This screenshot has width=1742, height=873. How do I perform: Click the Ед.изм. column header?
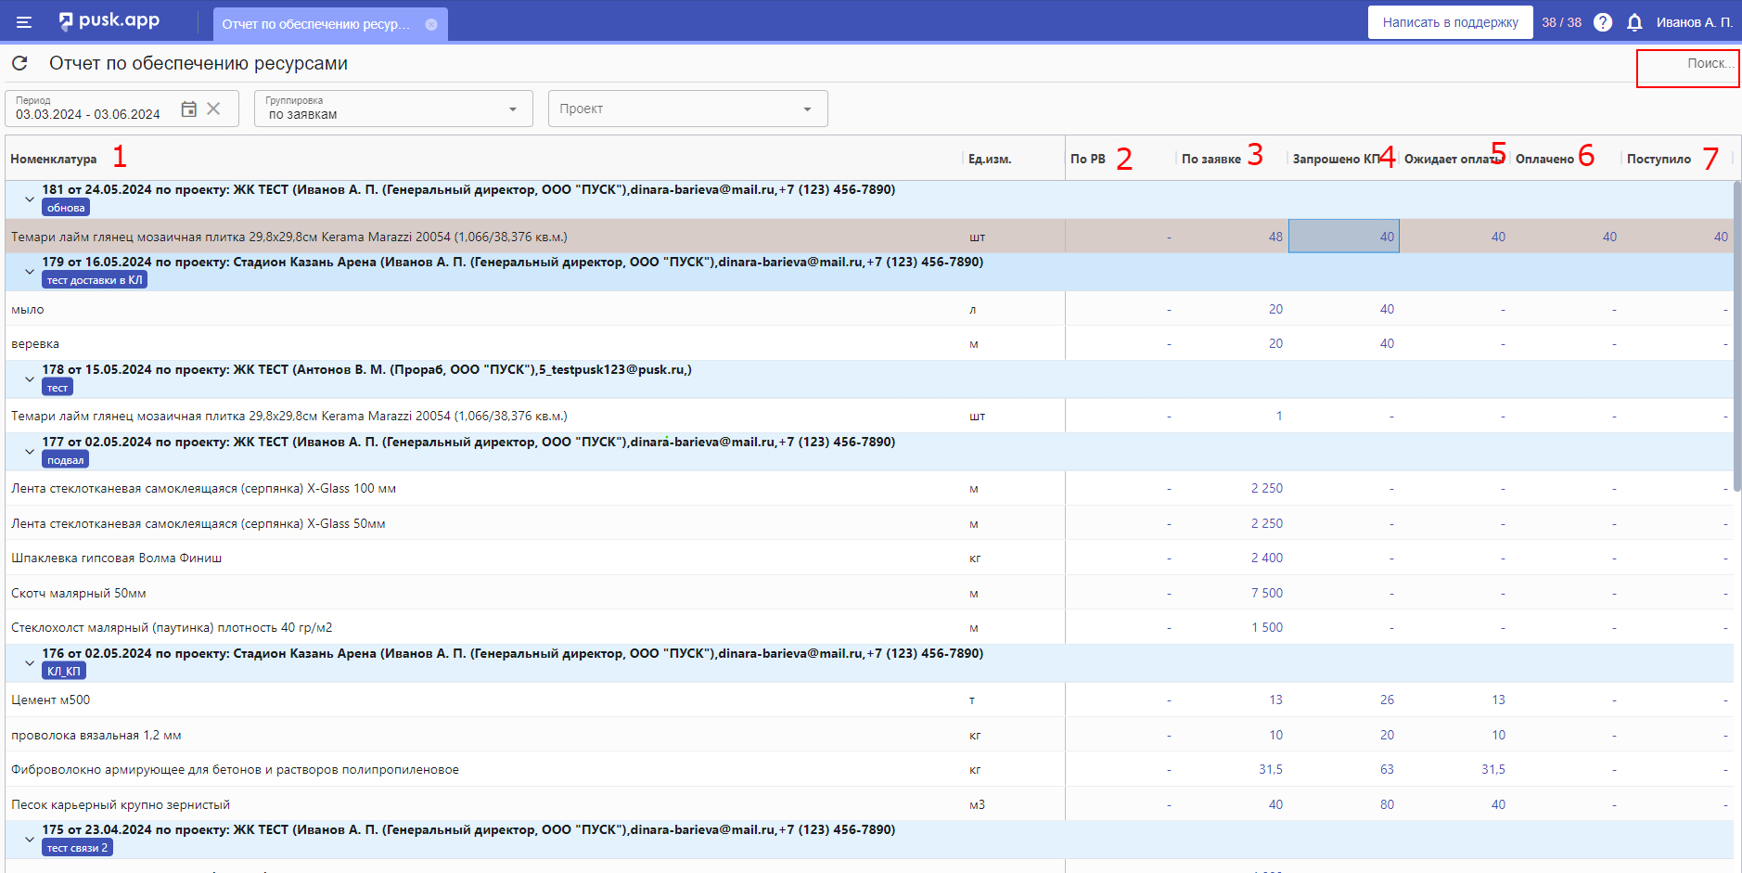[x=990, y=159]
